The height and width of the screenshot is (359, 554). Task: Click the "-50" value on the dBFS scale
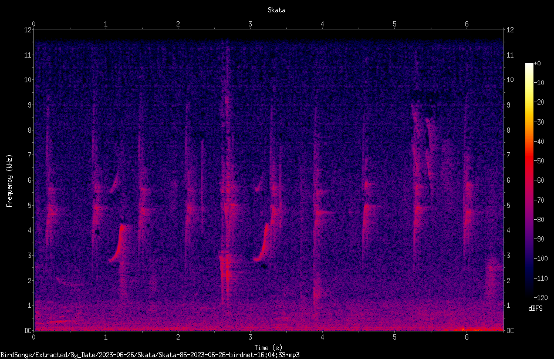pyautogui.click(x=539, y=161)
